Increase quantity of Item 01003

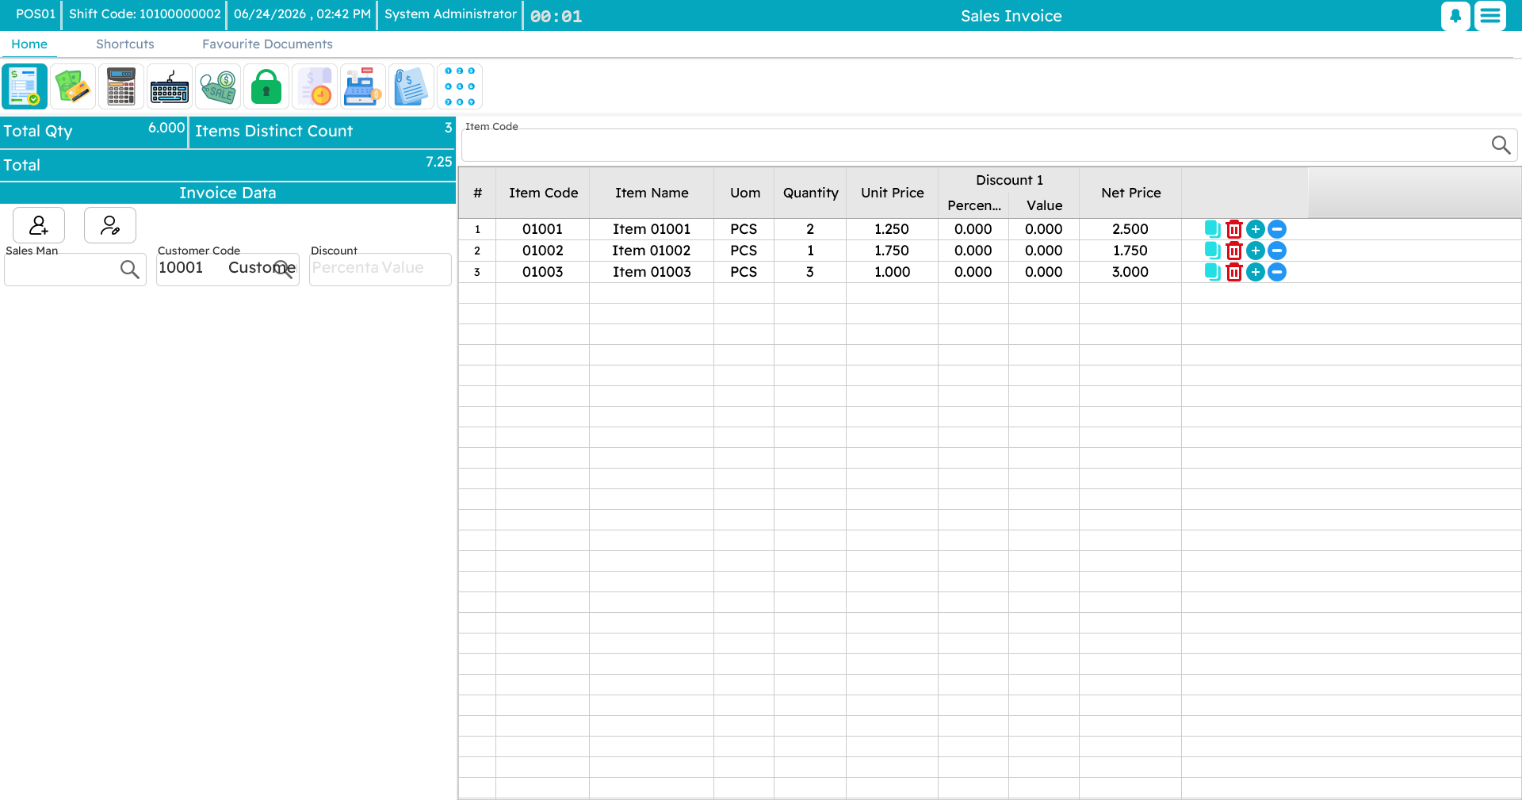[1255, 272]
